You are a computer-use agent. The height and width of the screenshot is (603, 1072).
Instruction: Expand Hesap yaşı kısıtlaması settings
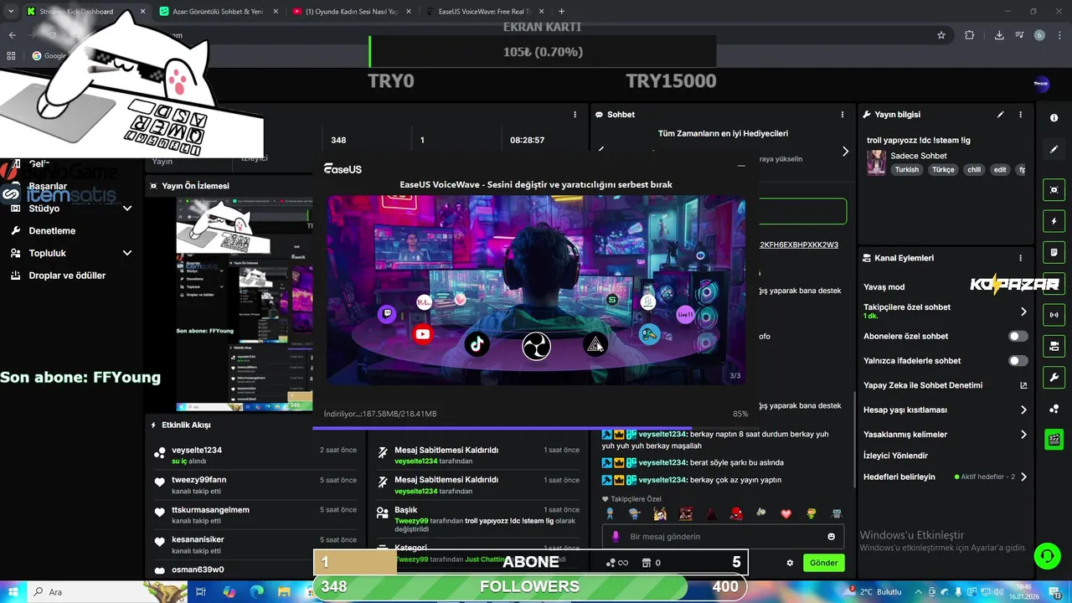tap(1023, 410)
